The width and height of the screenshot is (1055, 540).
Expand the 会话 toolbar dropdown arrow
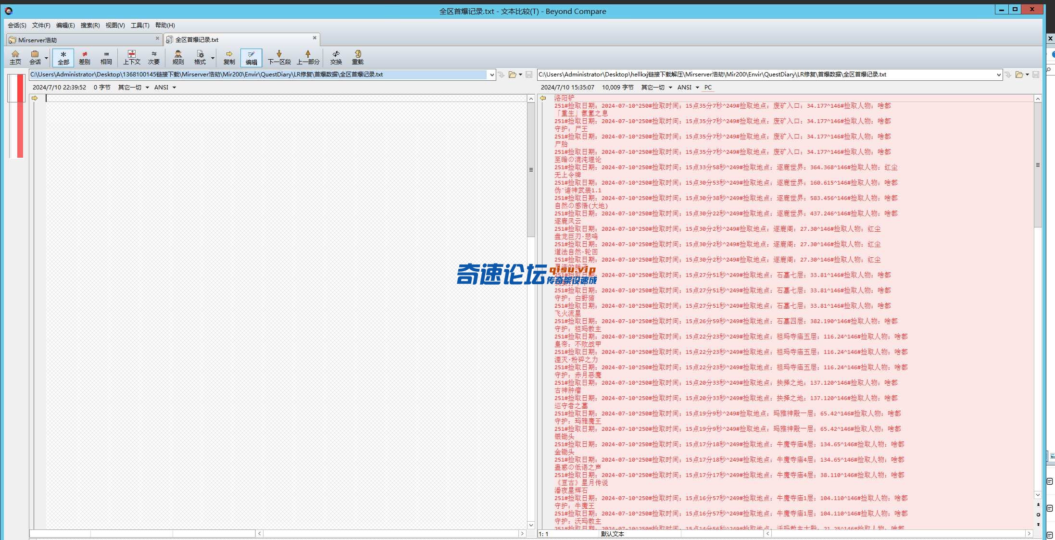47,58
